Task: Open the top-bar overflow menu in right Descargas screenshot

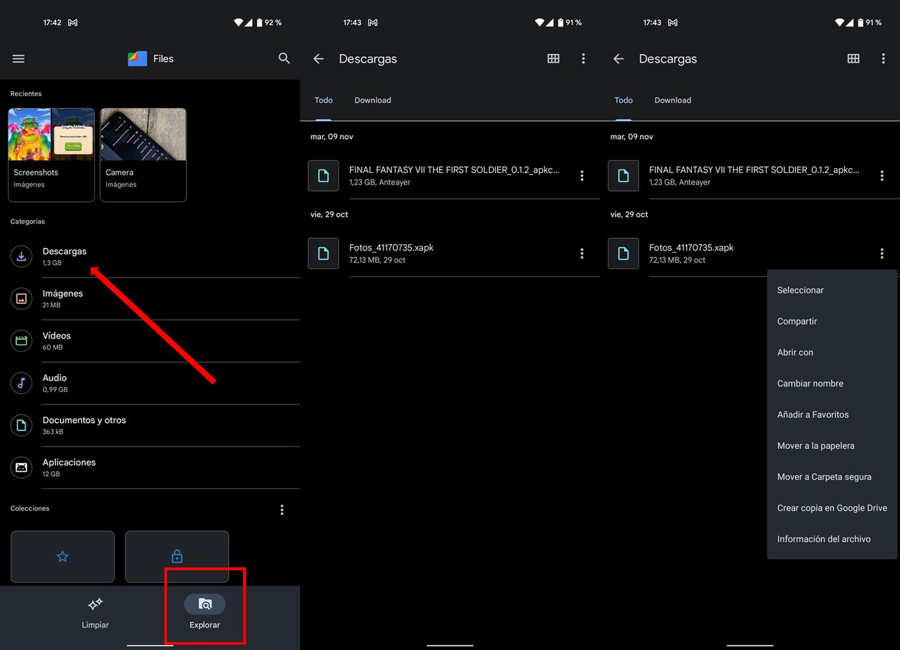Action: click(x=883, y=59)
